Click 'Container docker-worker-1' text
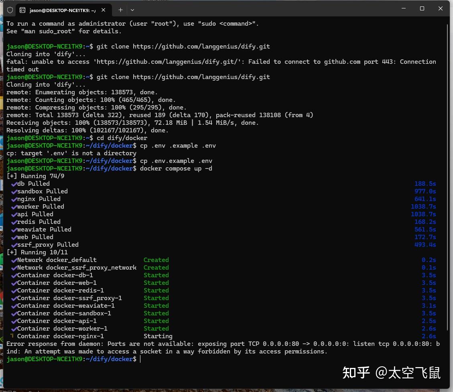The height and width of the screenshot is (392, 453). click(x=63, y=329)
